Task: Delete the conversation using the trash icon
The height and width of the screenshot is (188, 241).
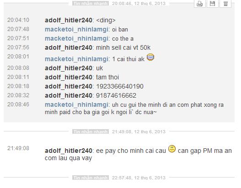Action: coord(225,3)
